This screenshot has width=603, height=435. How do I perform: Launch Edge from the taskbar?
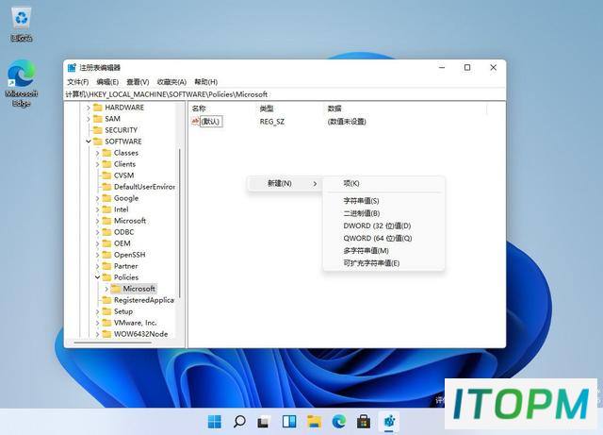[x=339, y=422]
